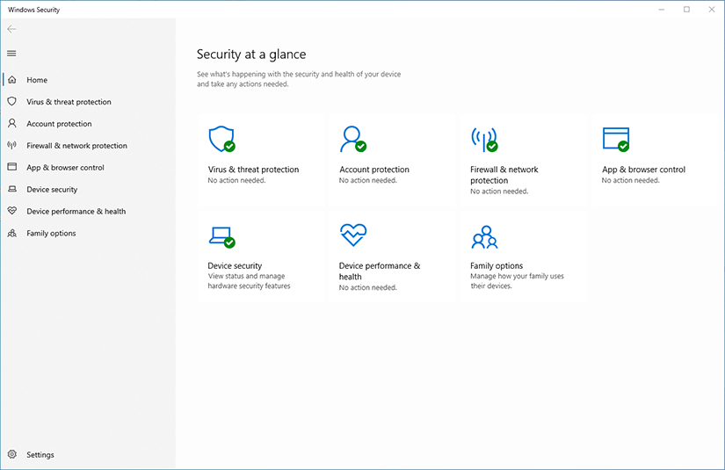
Task: Click the Account protection tile title
Action: coord(374,170)
